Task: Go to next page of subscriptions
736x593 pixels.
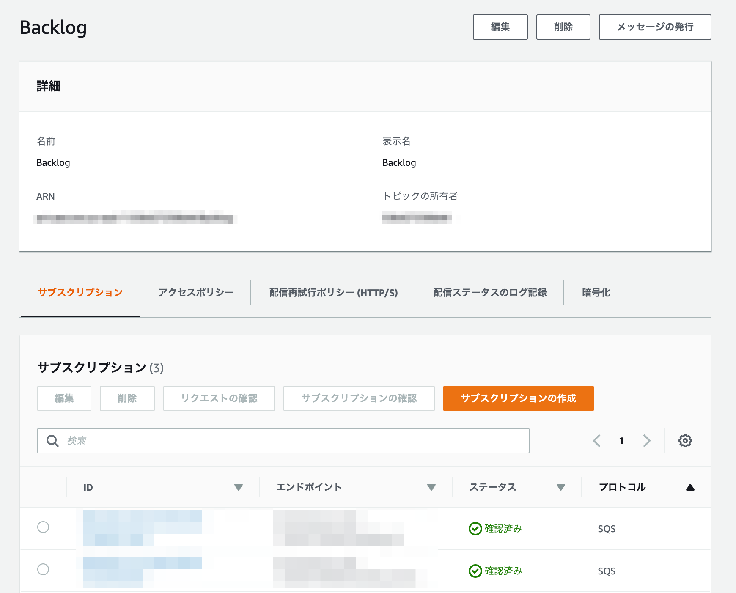Action: (x=646, y=441)
